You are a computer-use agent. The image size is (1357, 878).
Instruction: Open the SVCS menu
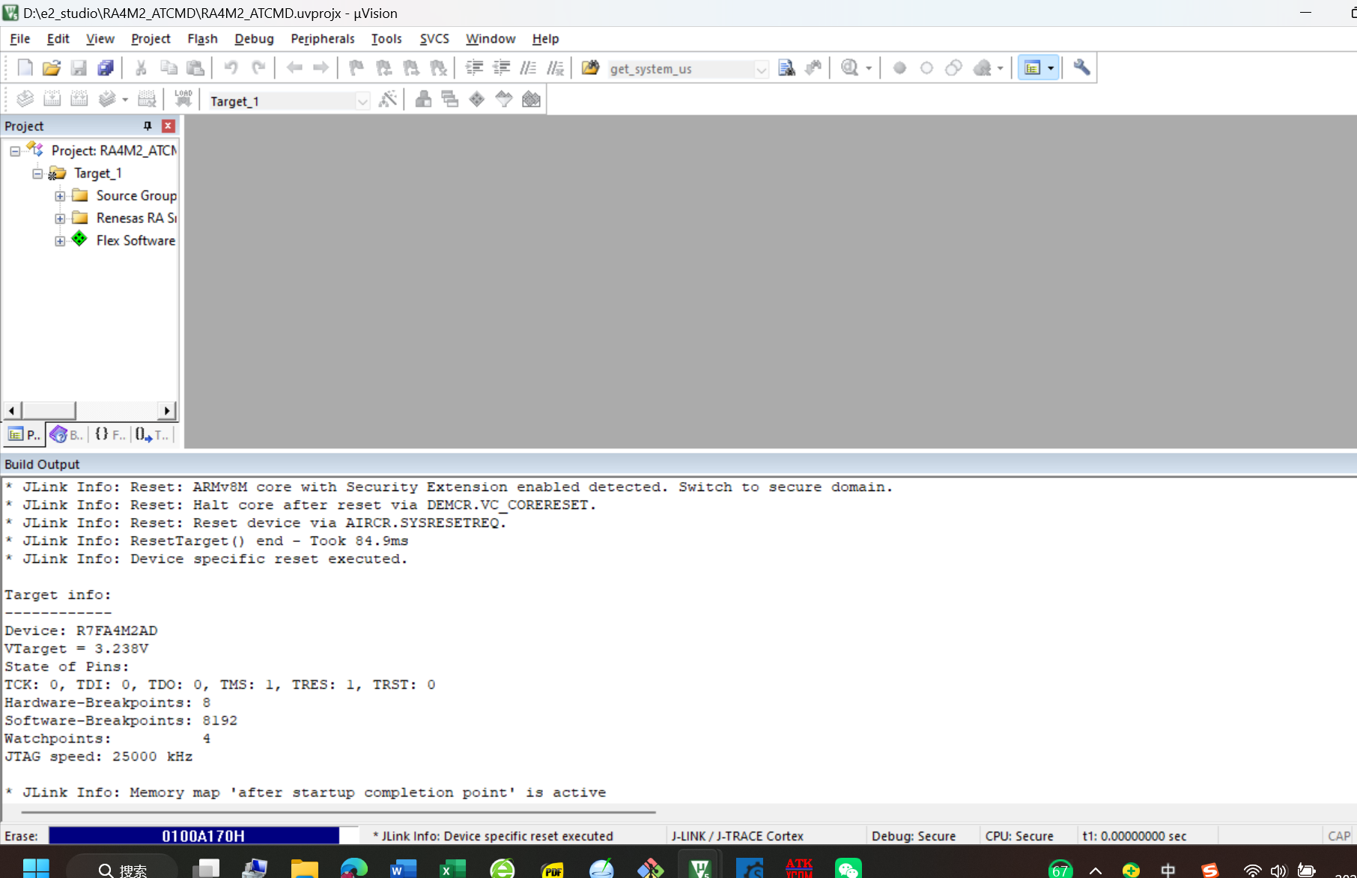click(x=434, y=39)
